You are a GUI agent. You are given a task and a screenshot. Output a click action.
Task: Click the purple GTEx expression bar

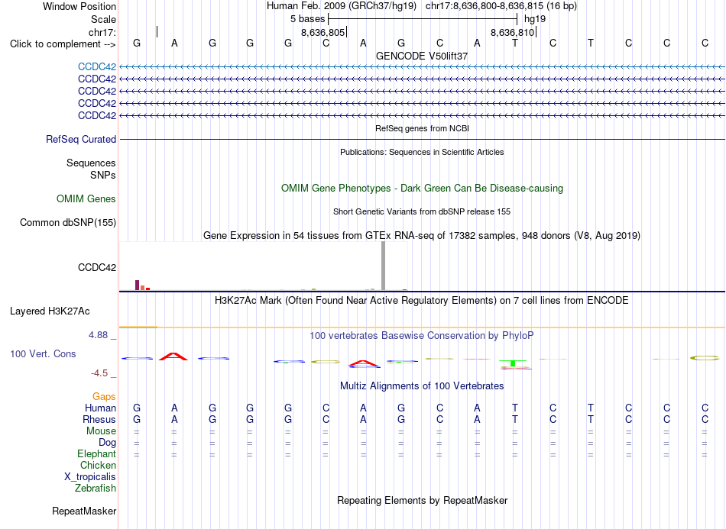point(137,285)
